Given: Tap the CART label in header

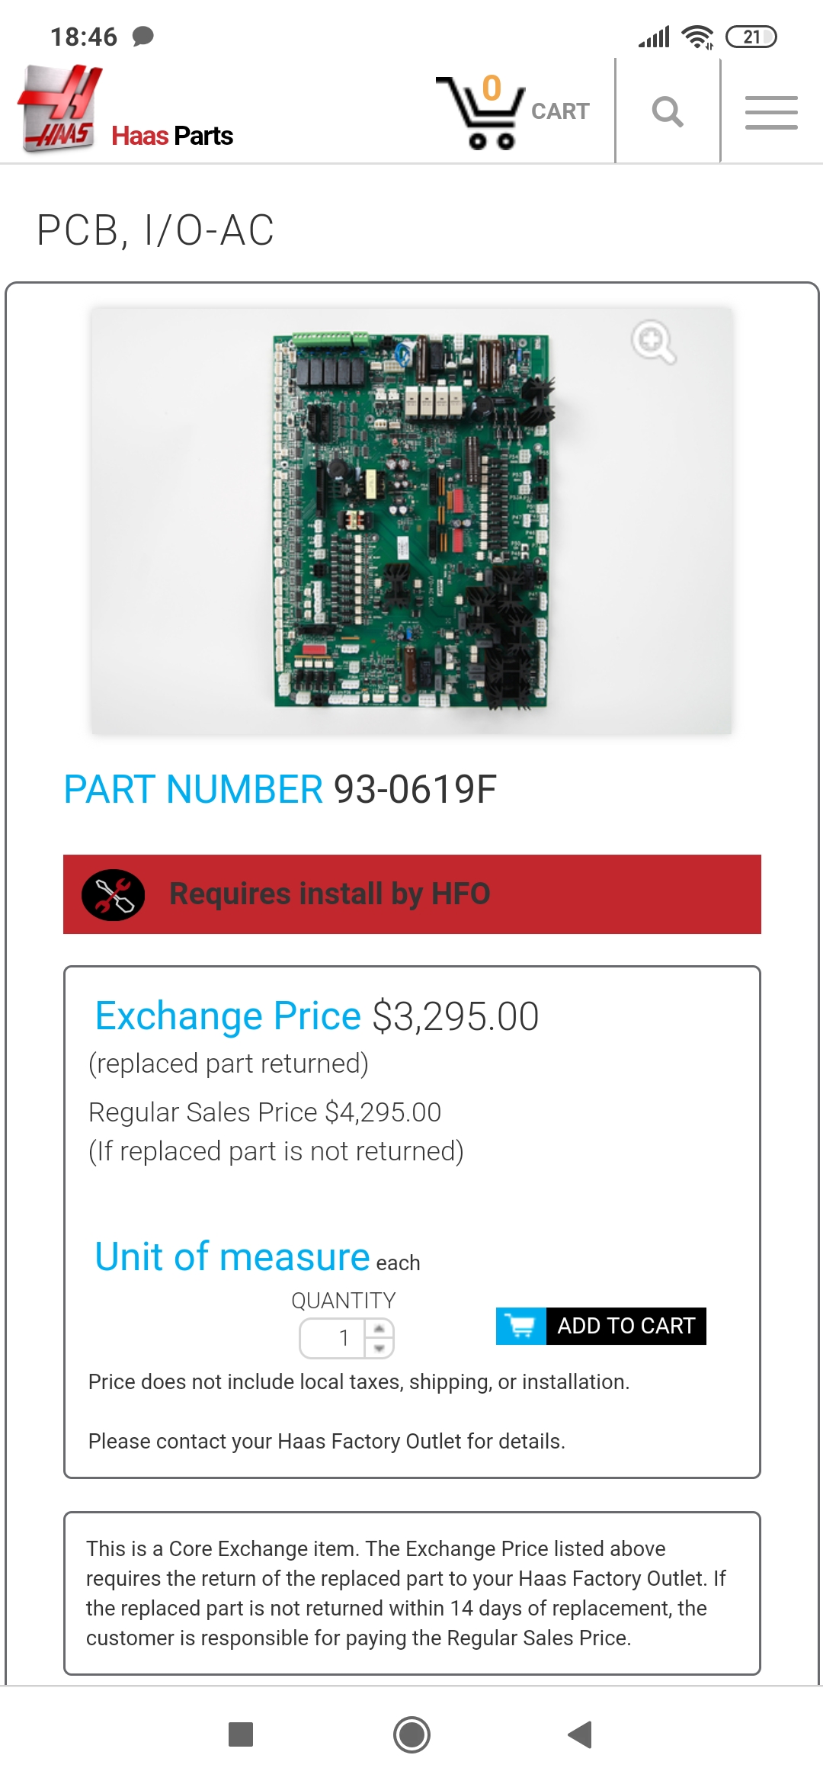Looking at the screenshot, I should click(560, 111).
